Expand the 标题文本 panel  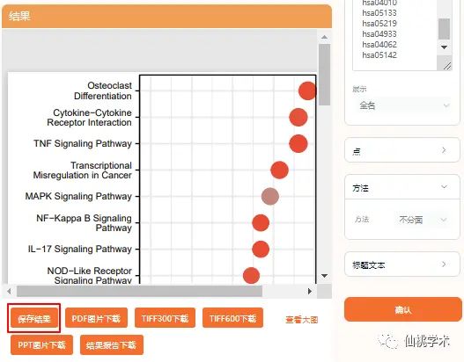(402, 264)
